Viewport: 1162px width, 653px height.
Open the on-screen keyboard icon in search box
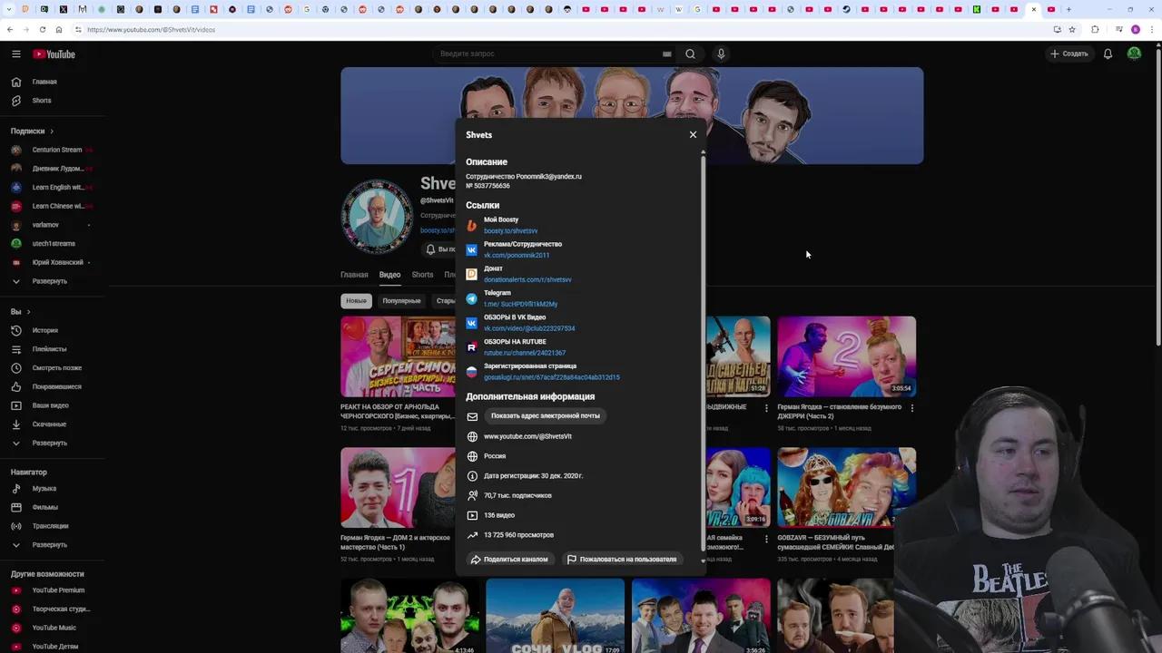coord(667,54)
